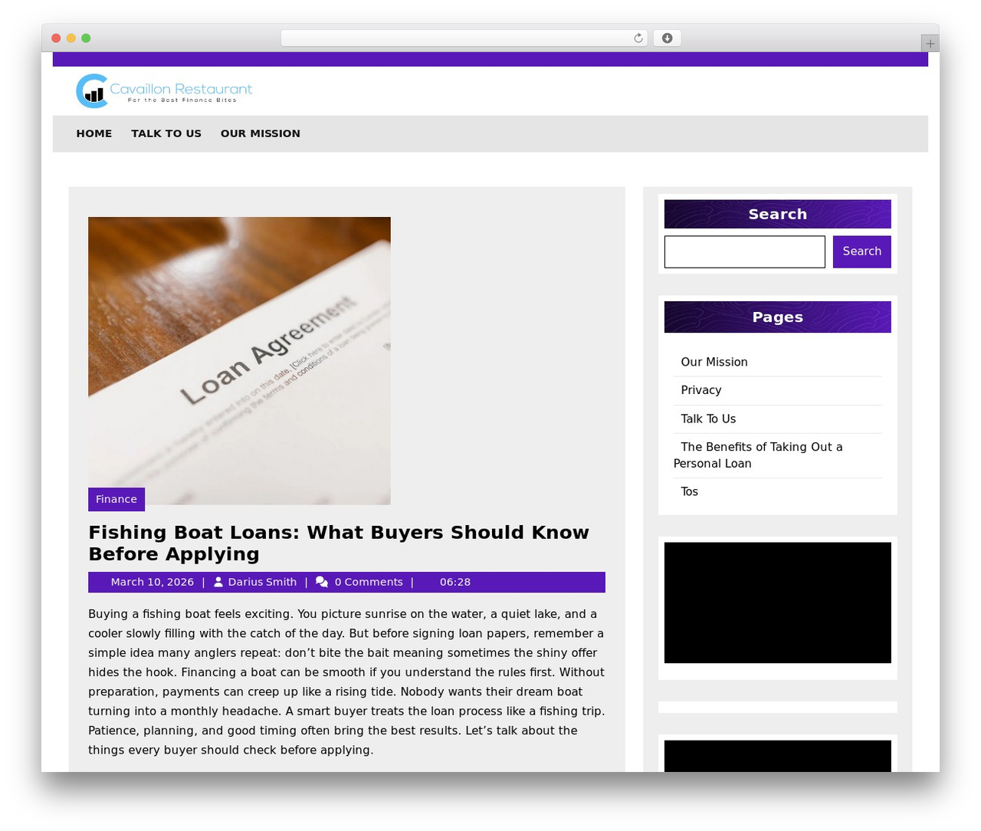Select the Finance category tag

(x=116, y=499)
